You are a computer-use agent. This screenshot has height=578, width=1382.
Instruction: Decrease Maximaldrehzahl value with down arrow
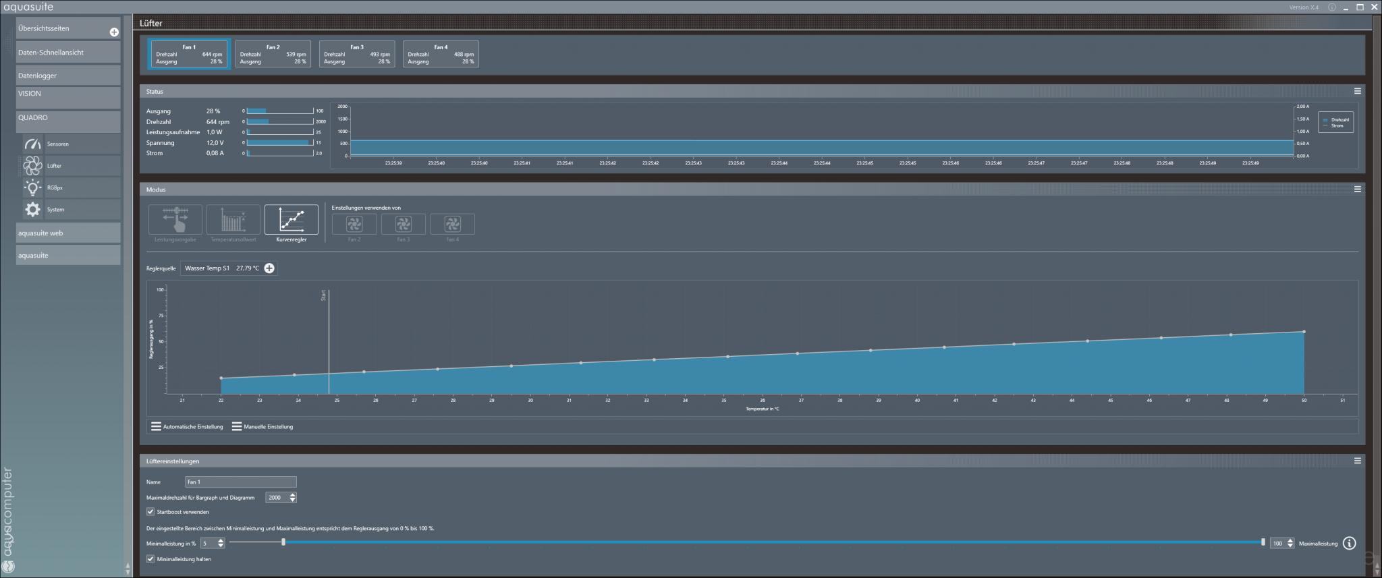[292, 500]
